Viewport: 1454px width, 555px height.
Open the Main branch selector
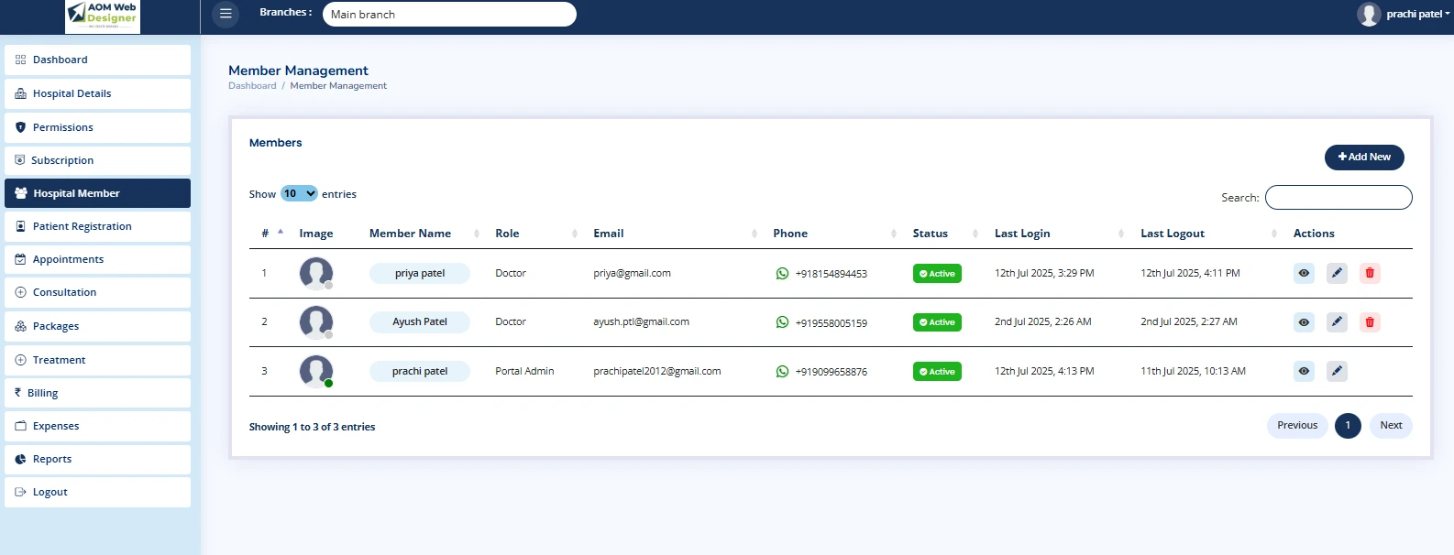[x=449, y=15]
